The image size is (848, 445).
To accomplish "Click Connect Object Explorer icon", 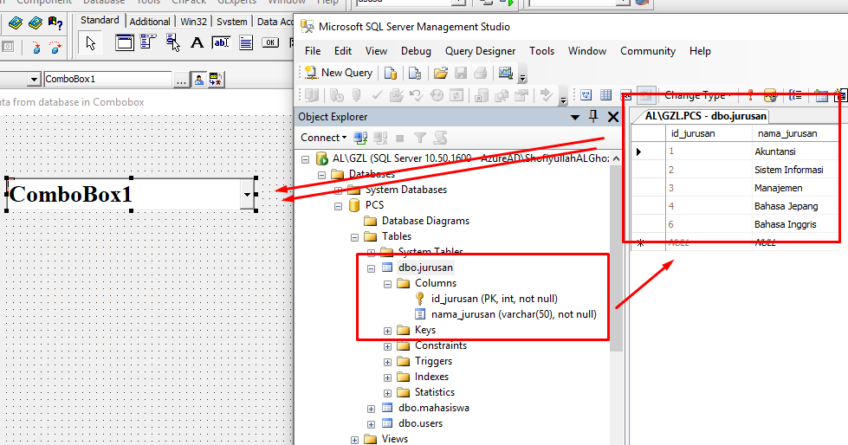I will click(360, 138).
